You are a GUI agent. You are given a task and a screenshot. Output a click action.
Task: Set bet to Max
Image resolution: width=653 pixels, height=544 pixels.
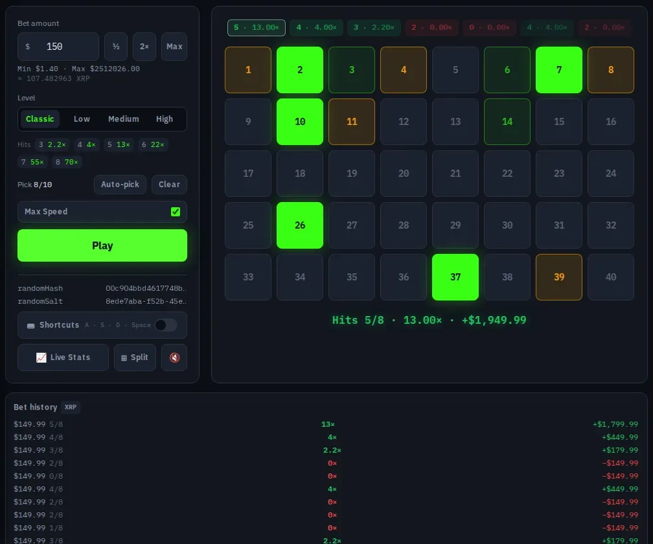(x=174, y=47)
